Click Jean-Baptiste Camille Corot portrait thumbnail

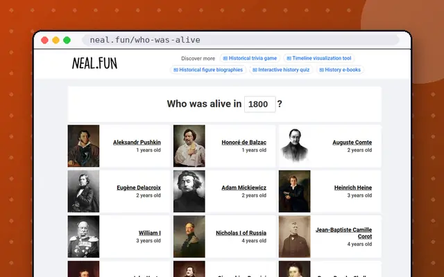pyautogui.click(x=294, y=237)
